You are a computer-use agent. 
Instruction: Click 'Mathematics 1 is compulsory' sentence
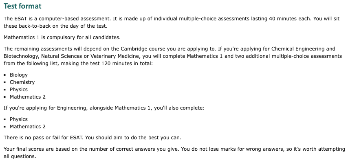pyautogui.click(x=62, y=37)
